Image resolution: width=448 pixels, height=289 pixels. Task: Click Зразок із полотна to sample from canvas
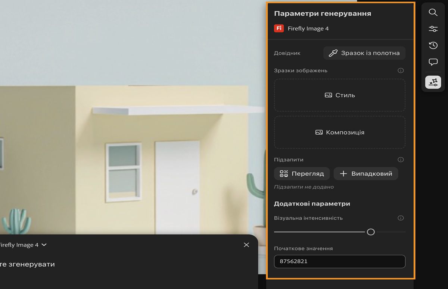(x=364, y=53)
